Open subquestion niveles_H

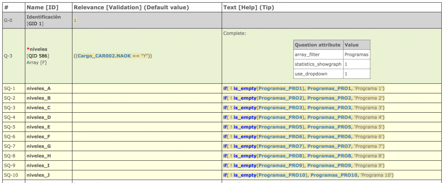coord(38,156)
